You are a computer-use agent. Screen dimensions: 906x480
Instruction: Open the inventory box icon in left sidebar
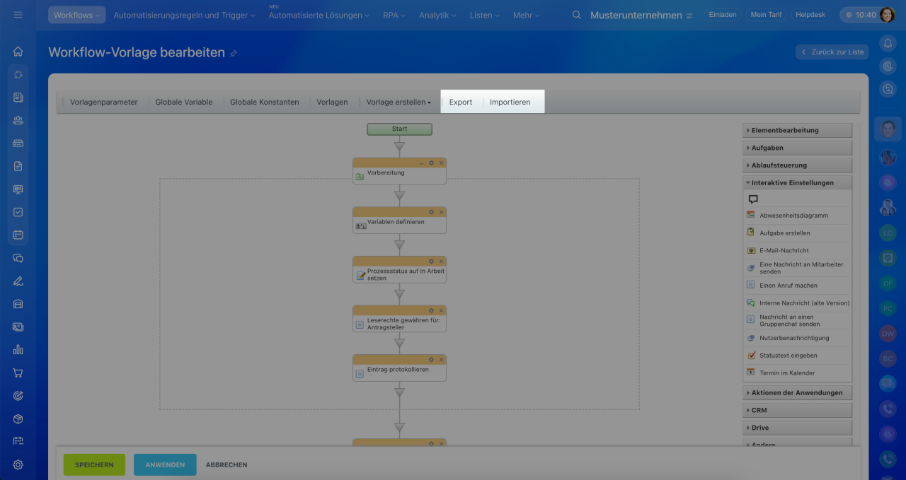18,418
